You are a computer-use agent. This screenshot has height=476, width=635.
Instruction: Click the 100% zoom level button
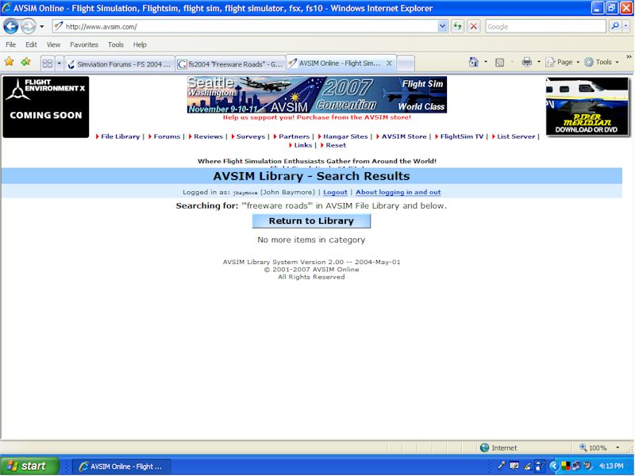tap(593, 447)
